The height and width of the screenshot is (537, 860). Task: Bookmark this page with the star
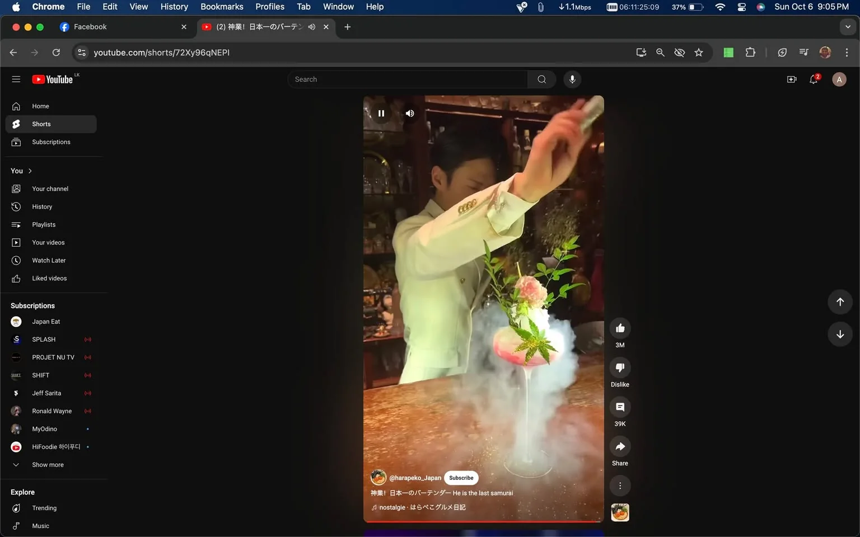[699, 53]
